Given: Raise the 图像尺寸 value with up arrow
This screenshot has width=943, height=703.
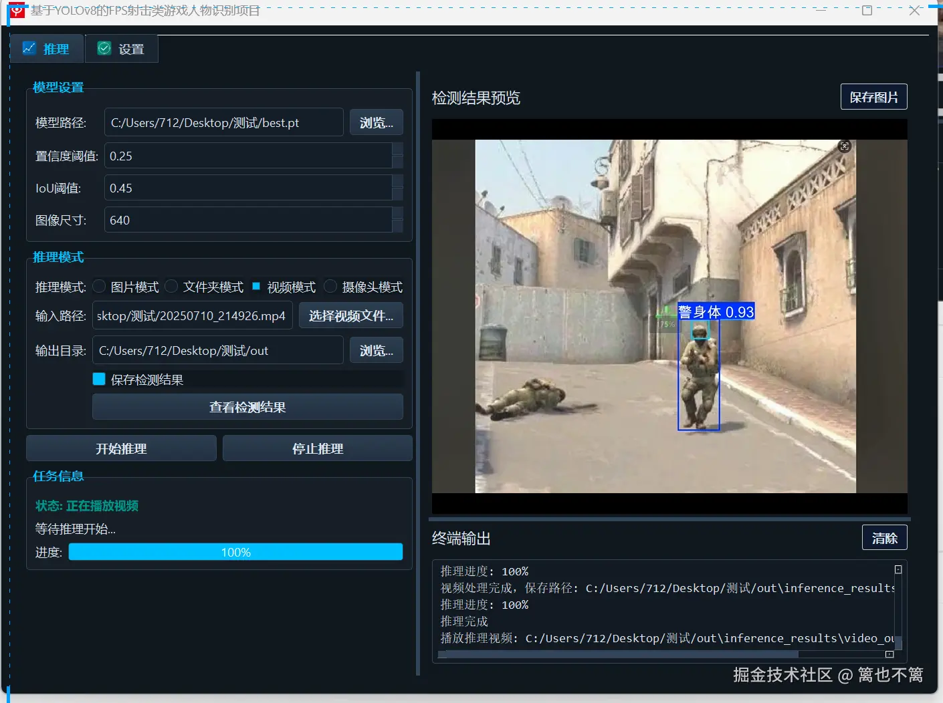Looking at the screenshot, I should tap(398, 213).
